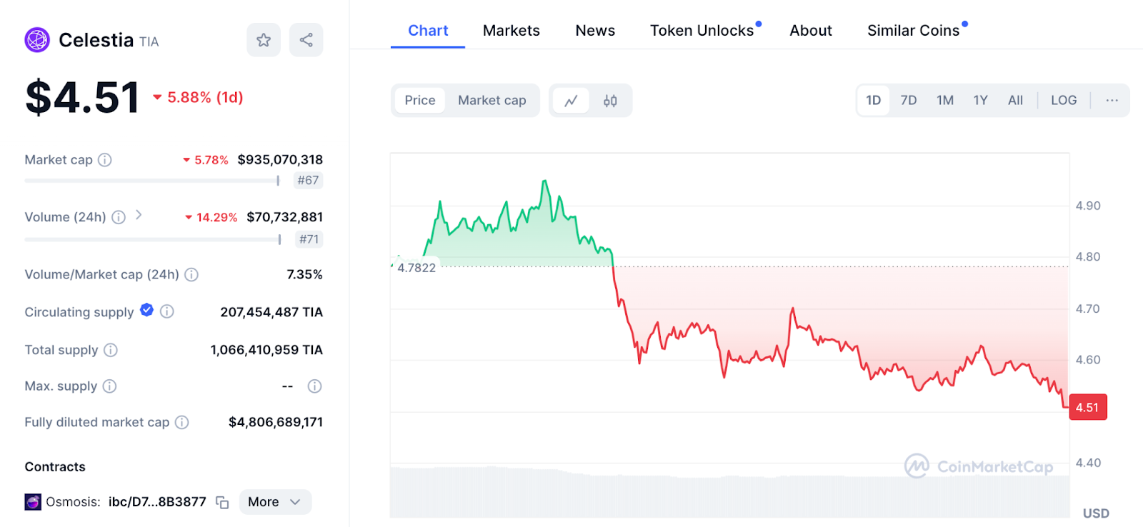Open the Markets tab
The image size is (1143, 527).
pyautogui.click(x=511, y=31)
